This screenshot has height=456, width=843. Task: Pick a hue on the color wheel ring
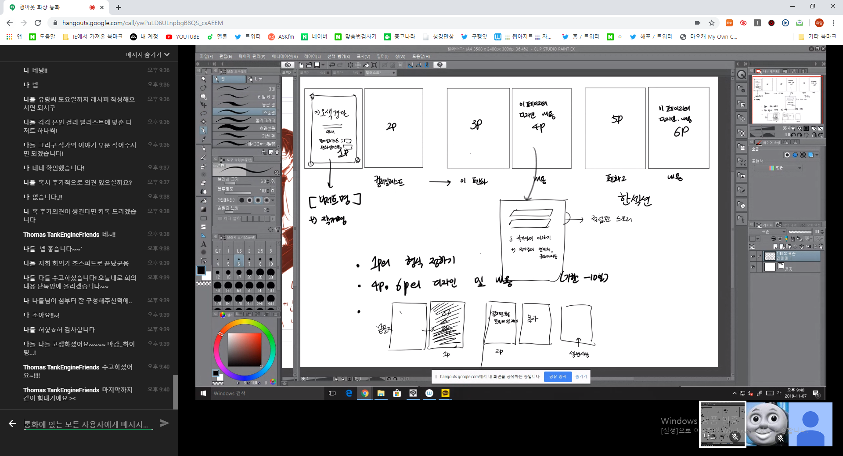[x=244, y=322]
